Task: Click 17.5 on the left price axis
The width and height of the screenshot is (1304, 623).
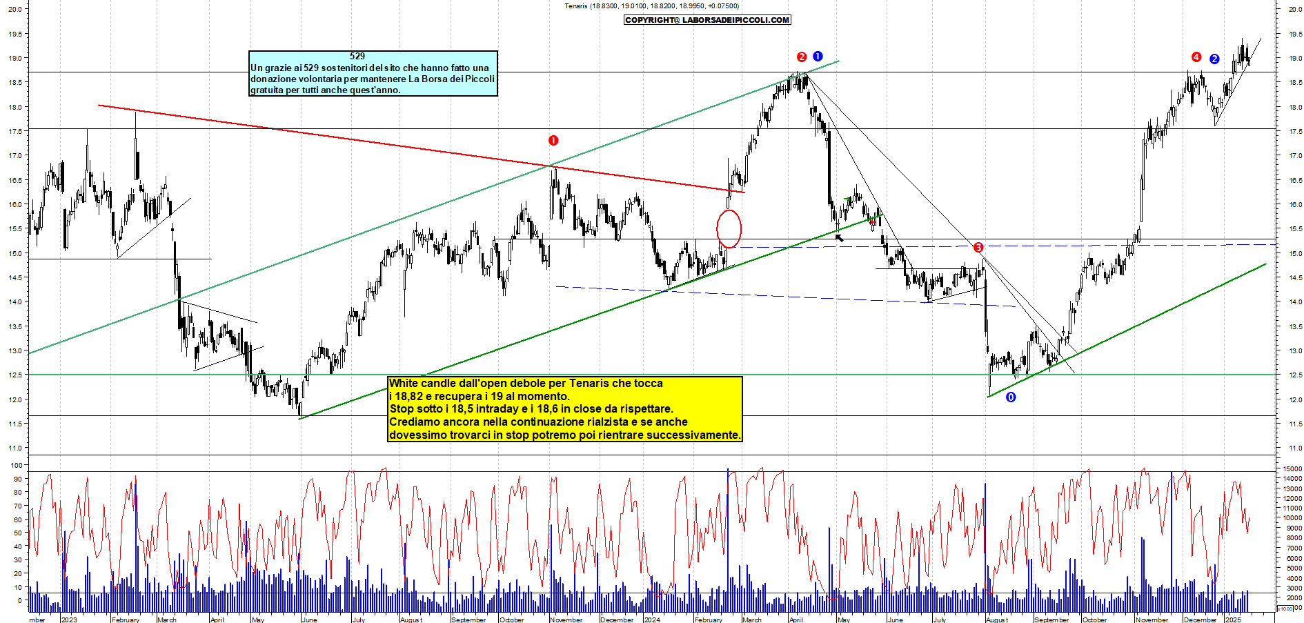Action: (x=15, y=131)
